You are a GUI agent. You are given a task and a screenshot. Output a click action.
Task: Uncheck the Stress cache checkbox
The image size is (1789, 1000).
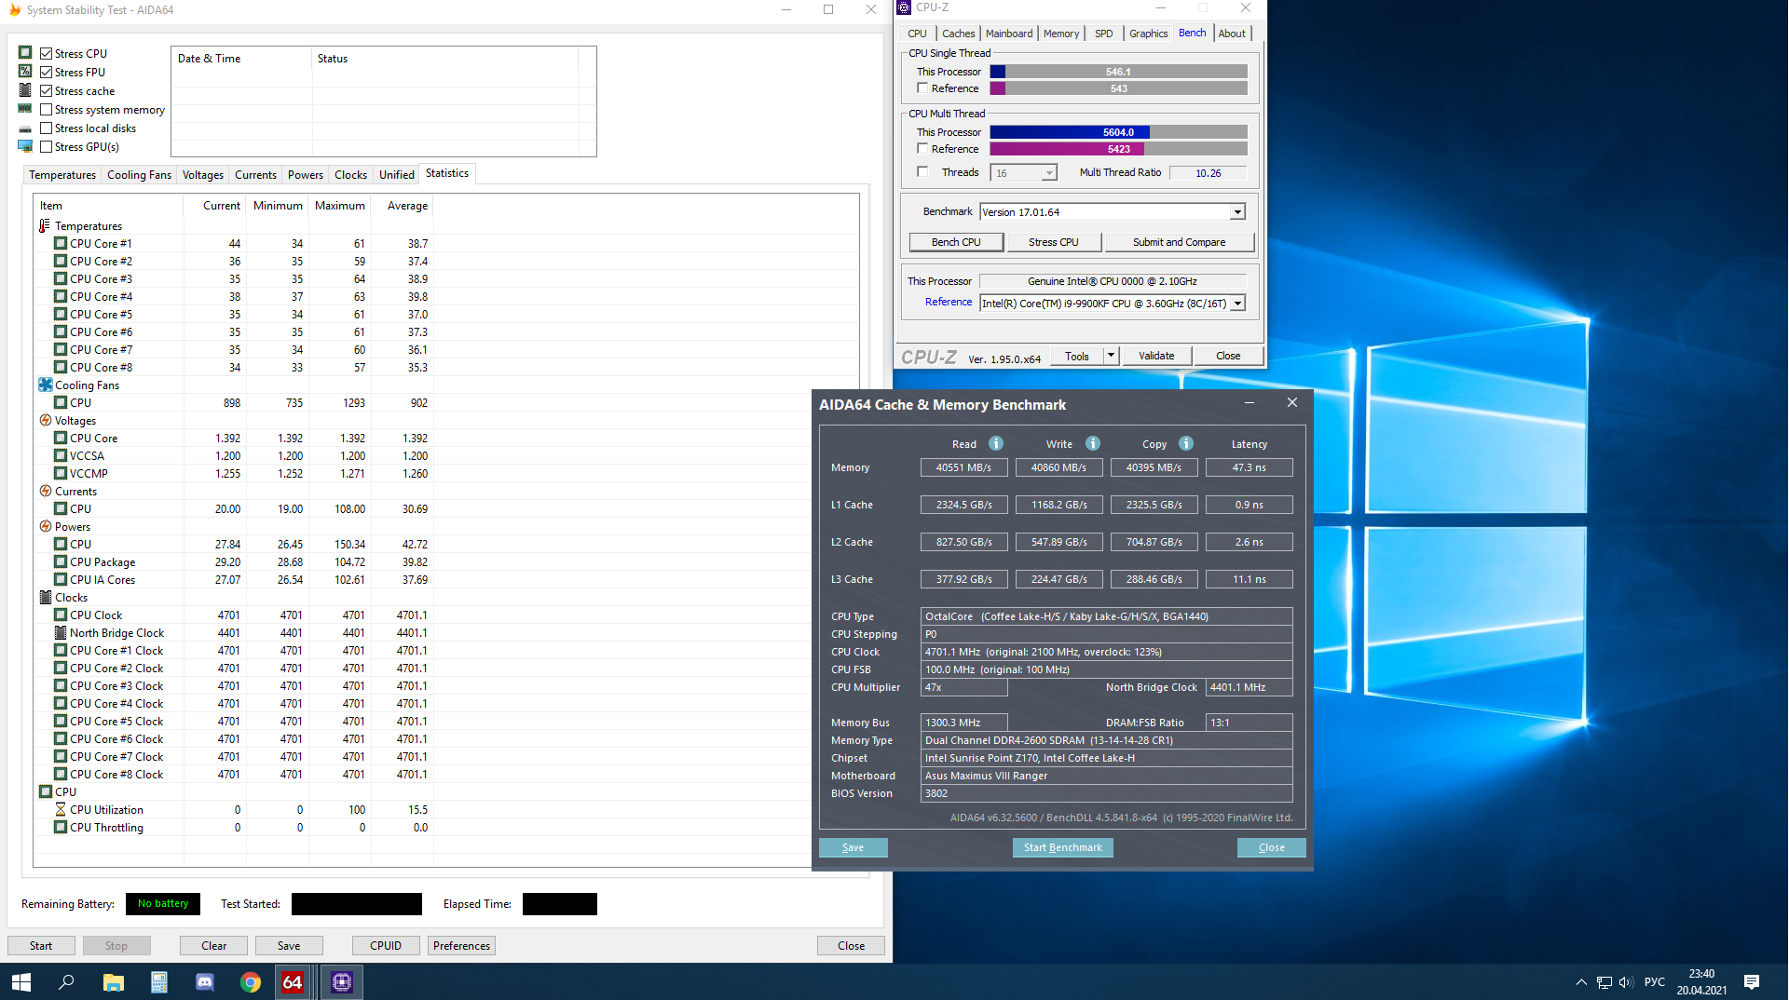point(46,90)
